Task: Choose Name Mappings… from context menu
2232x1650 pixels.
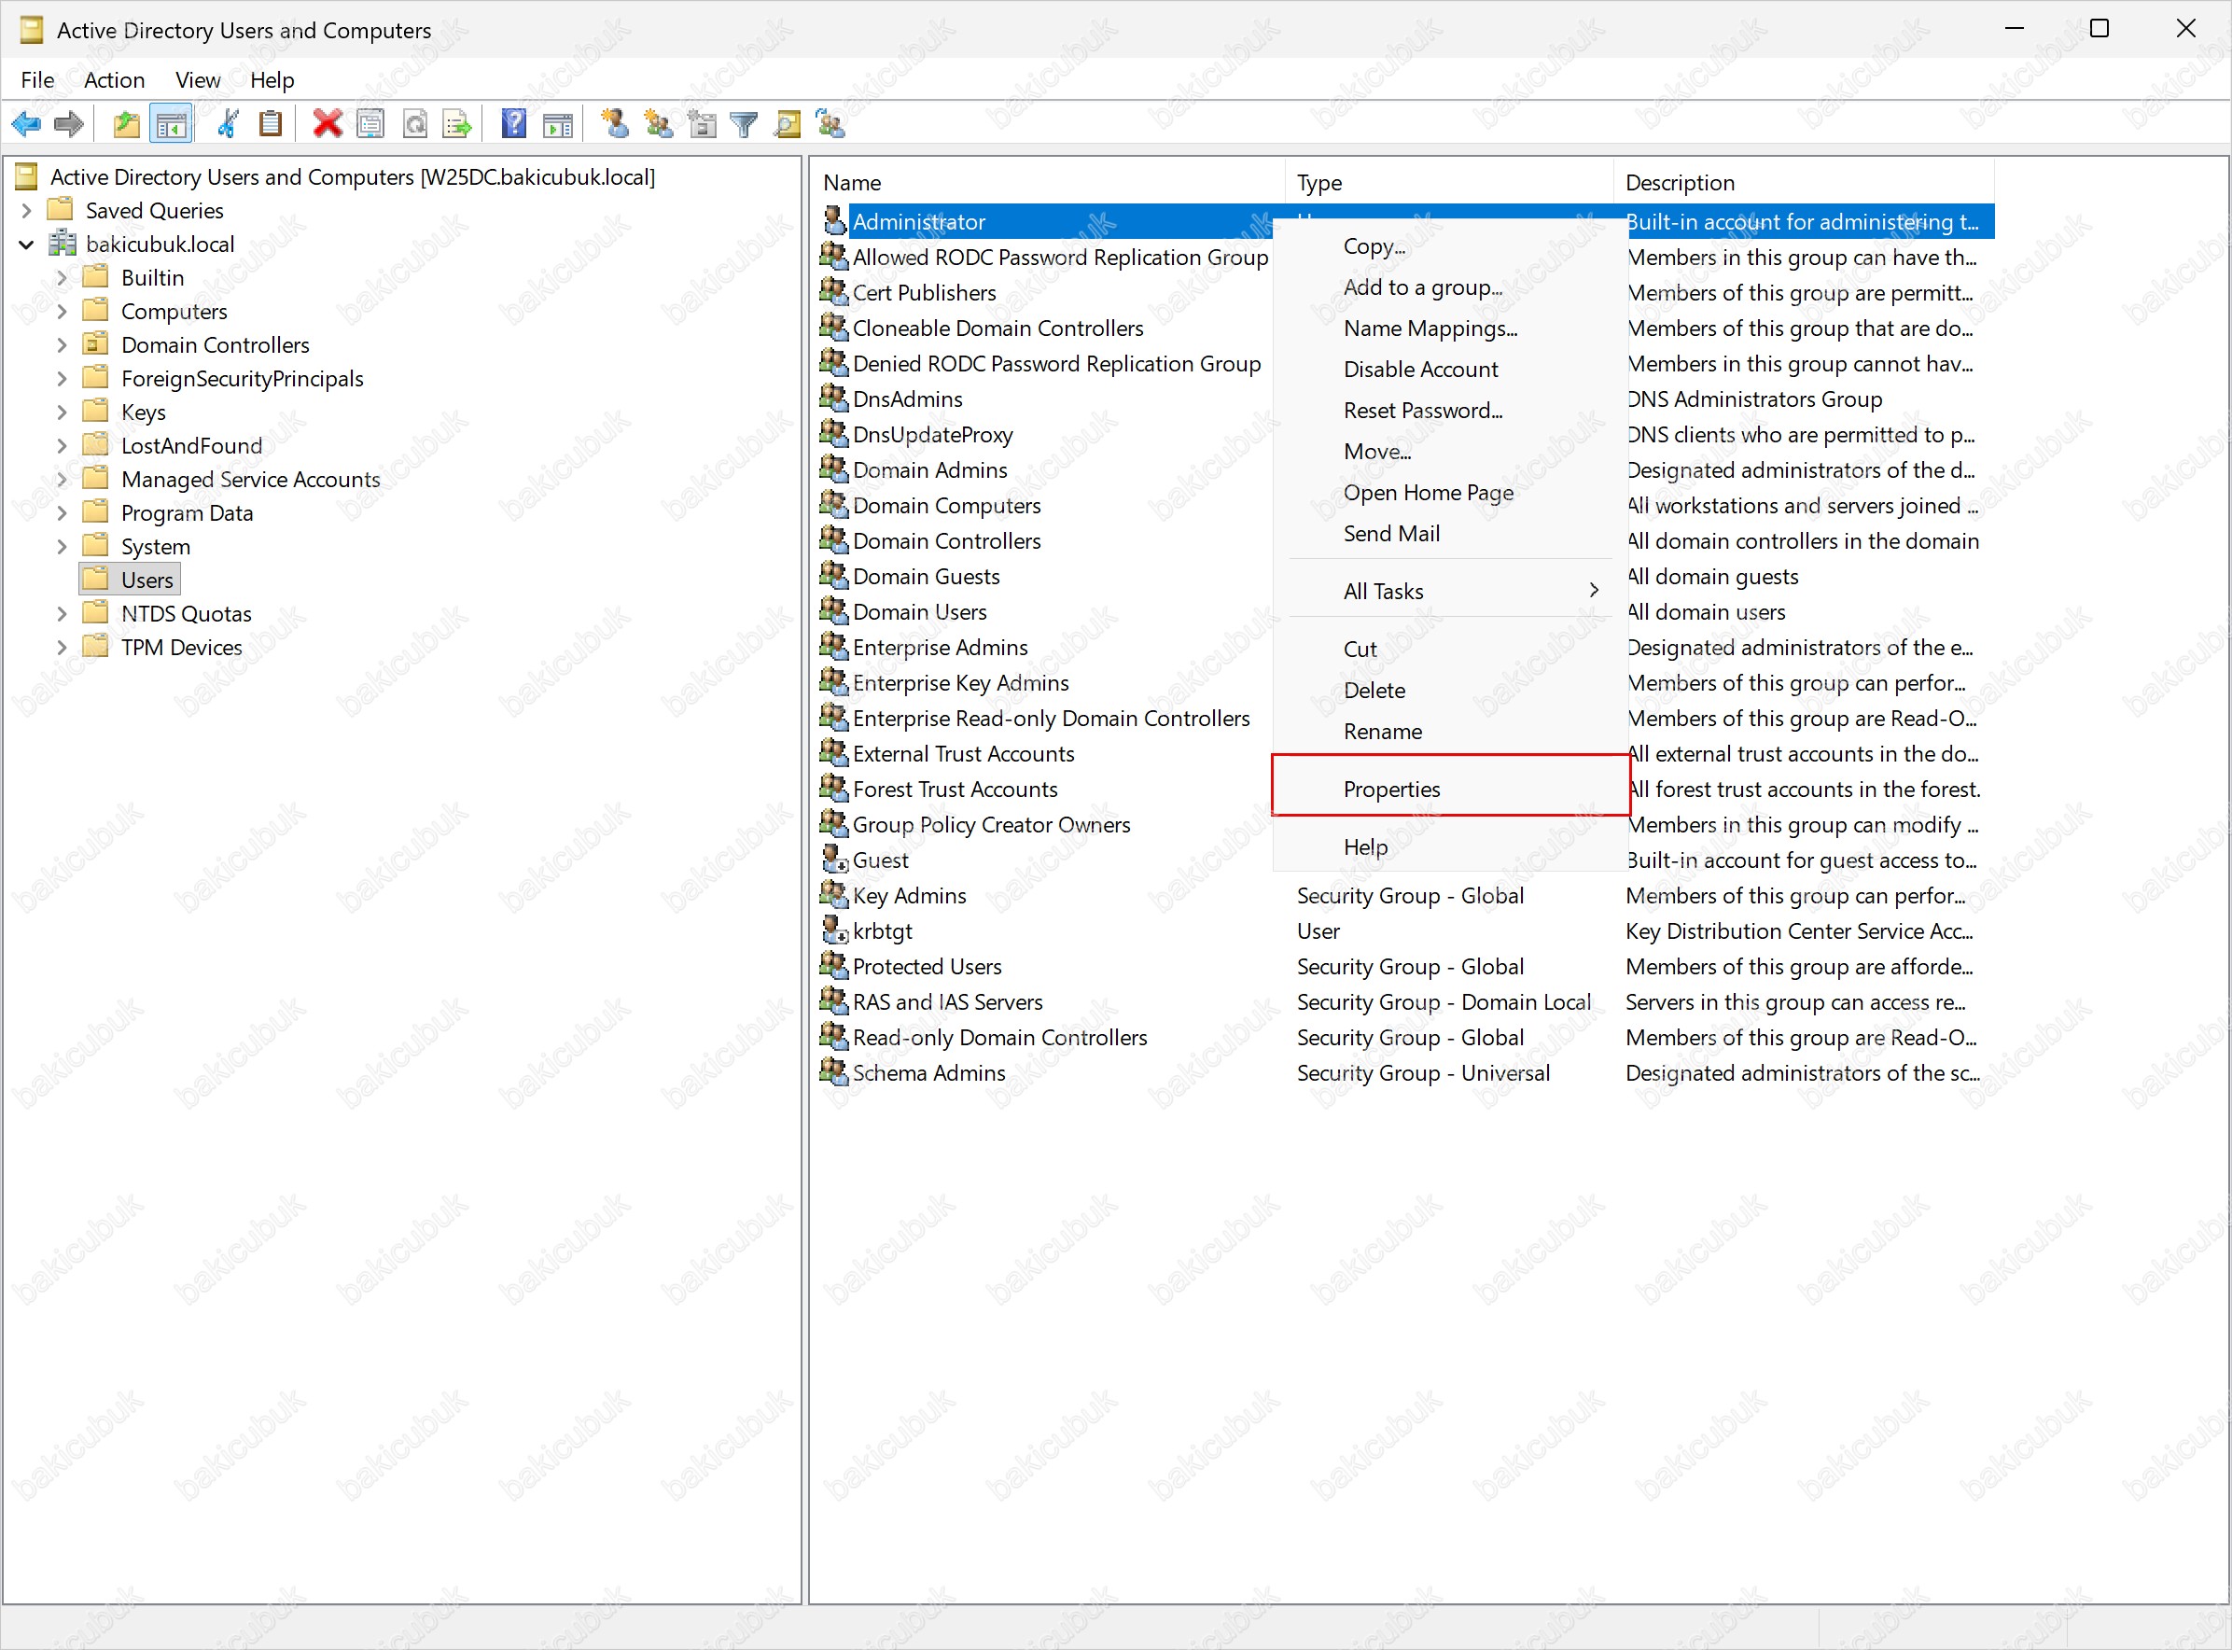Action: (x=1451, y=329)
